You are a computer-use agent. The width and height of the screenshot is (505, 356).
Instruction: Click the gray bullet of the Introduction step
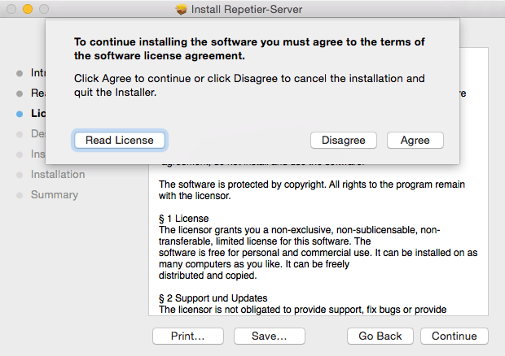point(20,73)
